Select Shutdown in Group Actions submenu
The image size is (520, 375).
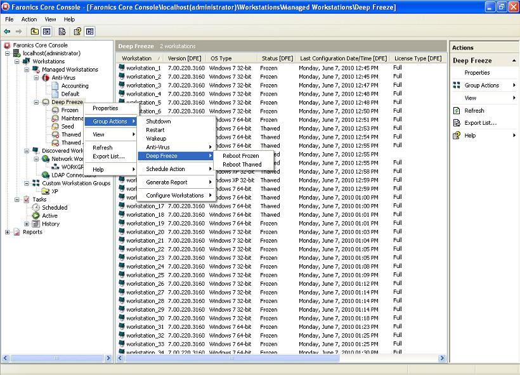(176, 121)
